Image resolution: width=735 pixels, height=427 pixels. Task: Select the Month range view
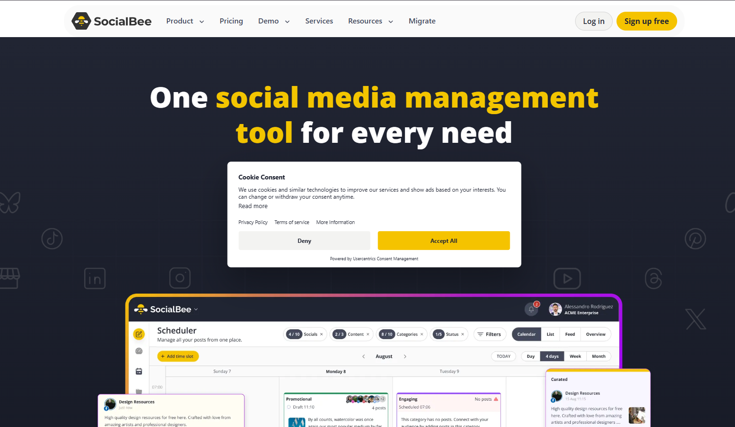click(599, 357)
